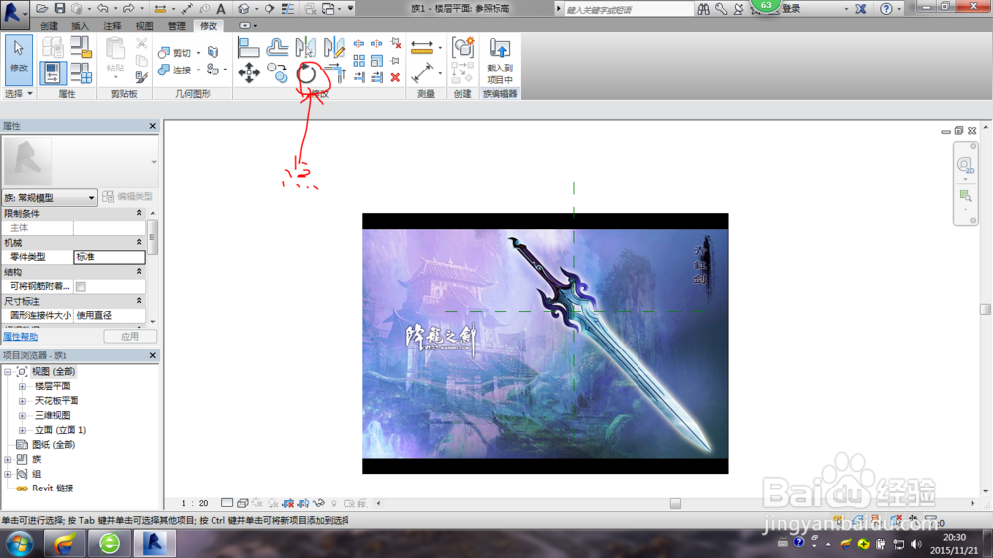This screenshot has width=993, height=558.
Task: Select the Trim/Extend to Corner tool
Action: coord(336,72)
